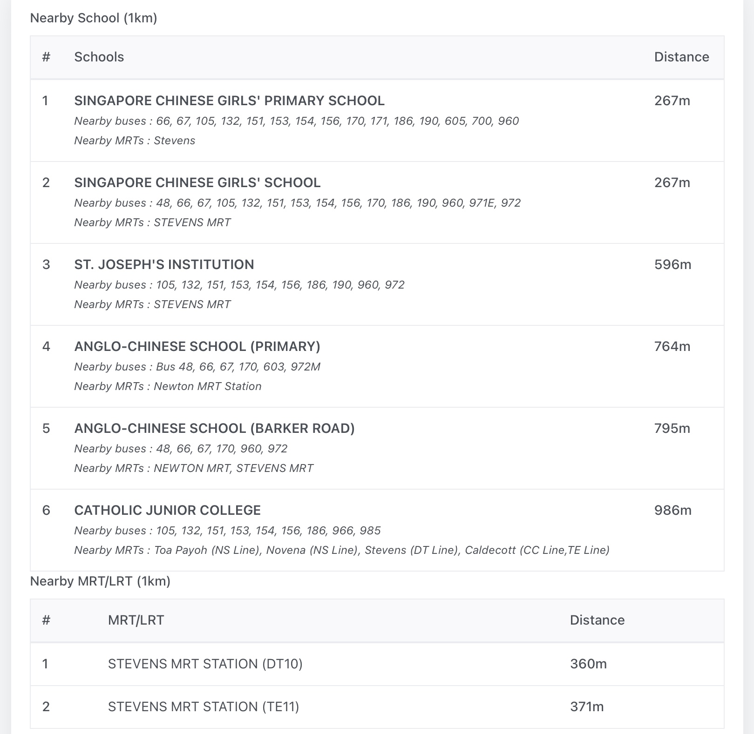The width and height of the screenshot is (754, 734).
Task: Click Singapore Chinese Girls' Primary School name
Action: tap(229, 101)
